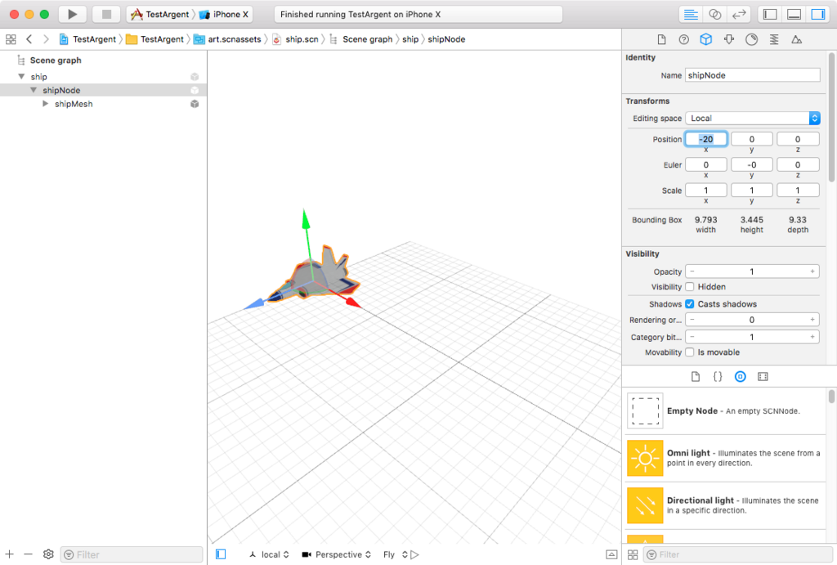Select the ship row in scene graph
This screenshot has height=565, width=837.
[103, 76]
